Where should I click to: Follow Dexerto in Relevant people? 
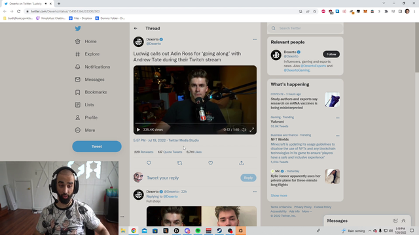coord(331,54)
